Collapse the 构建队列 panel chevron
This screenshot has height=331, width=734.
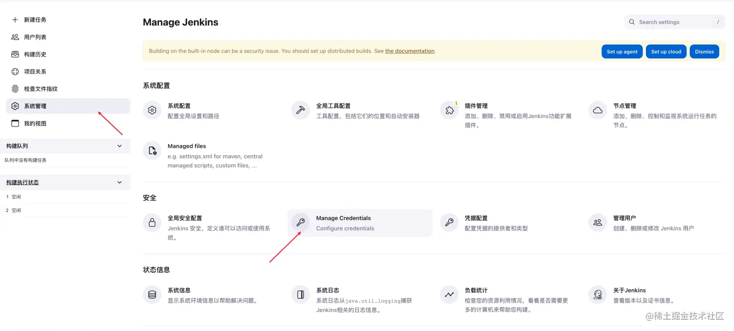tap(120, 146)
